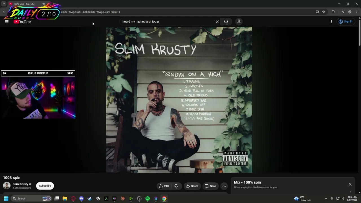Open the Mix playlist options menu
361x203 pixels.
coord(350,193)
